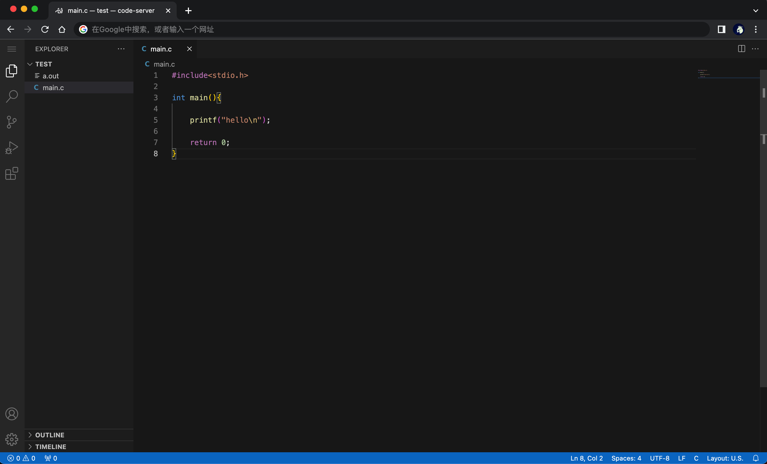The image size is (767, 464).
Task: Select the main.c — test — code-server browser tab
Action: point(112,11)
